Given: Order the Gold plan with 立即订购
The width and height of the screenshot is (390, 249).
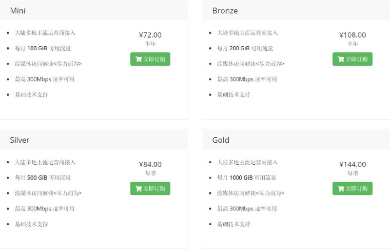Looking at the screenshot, I should point(352,189).
